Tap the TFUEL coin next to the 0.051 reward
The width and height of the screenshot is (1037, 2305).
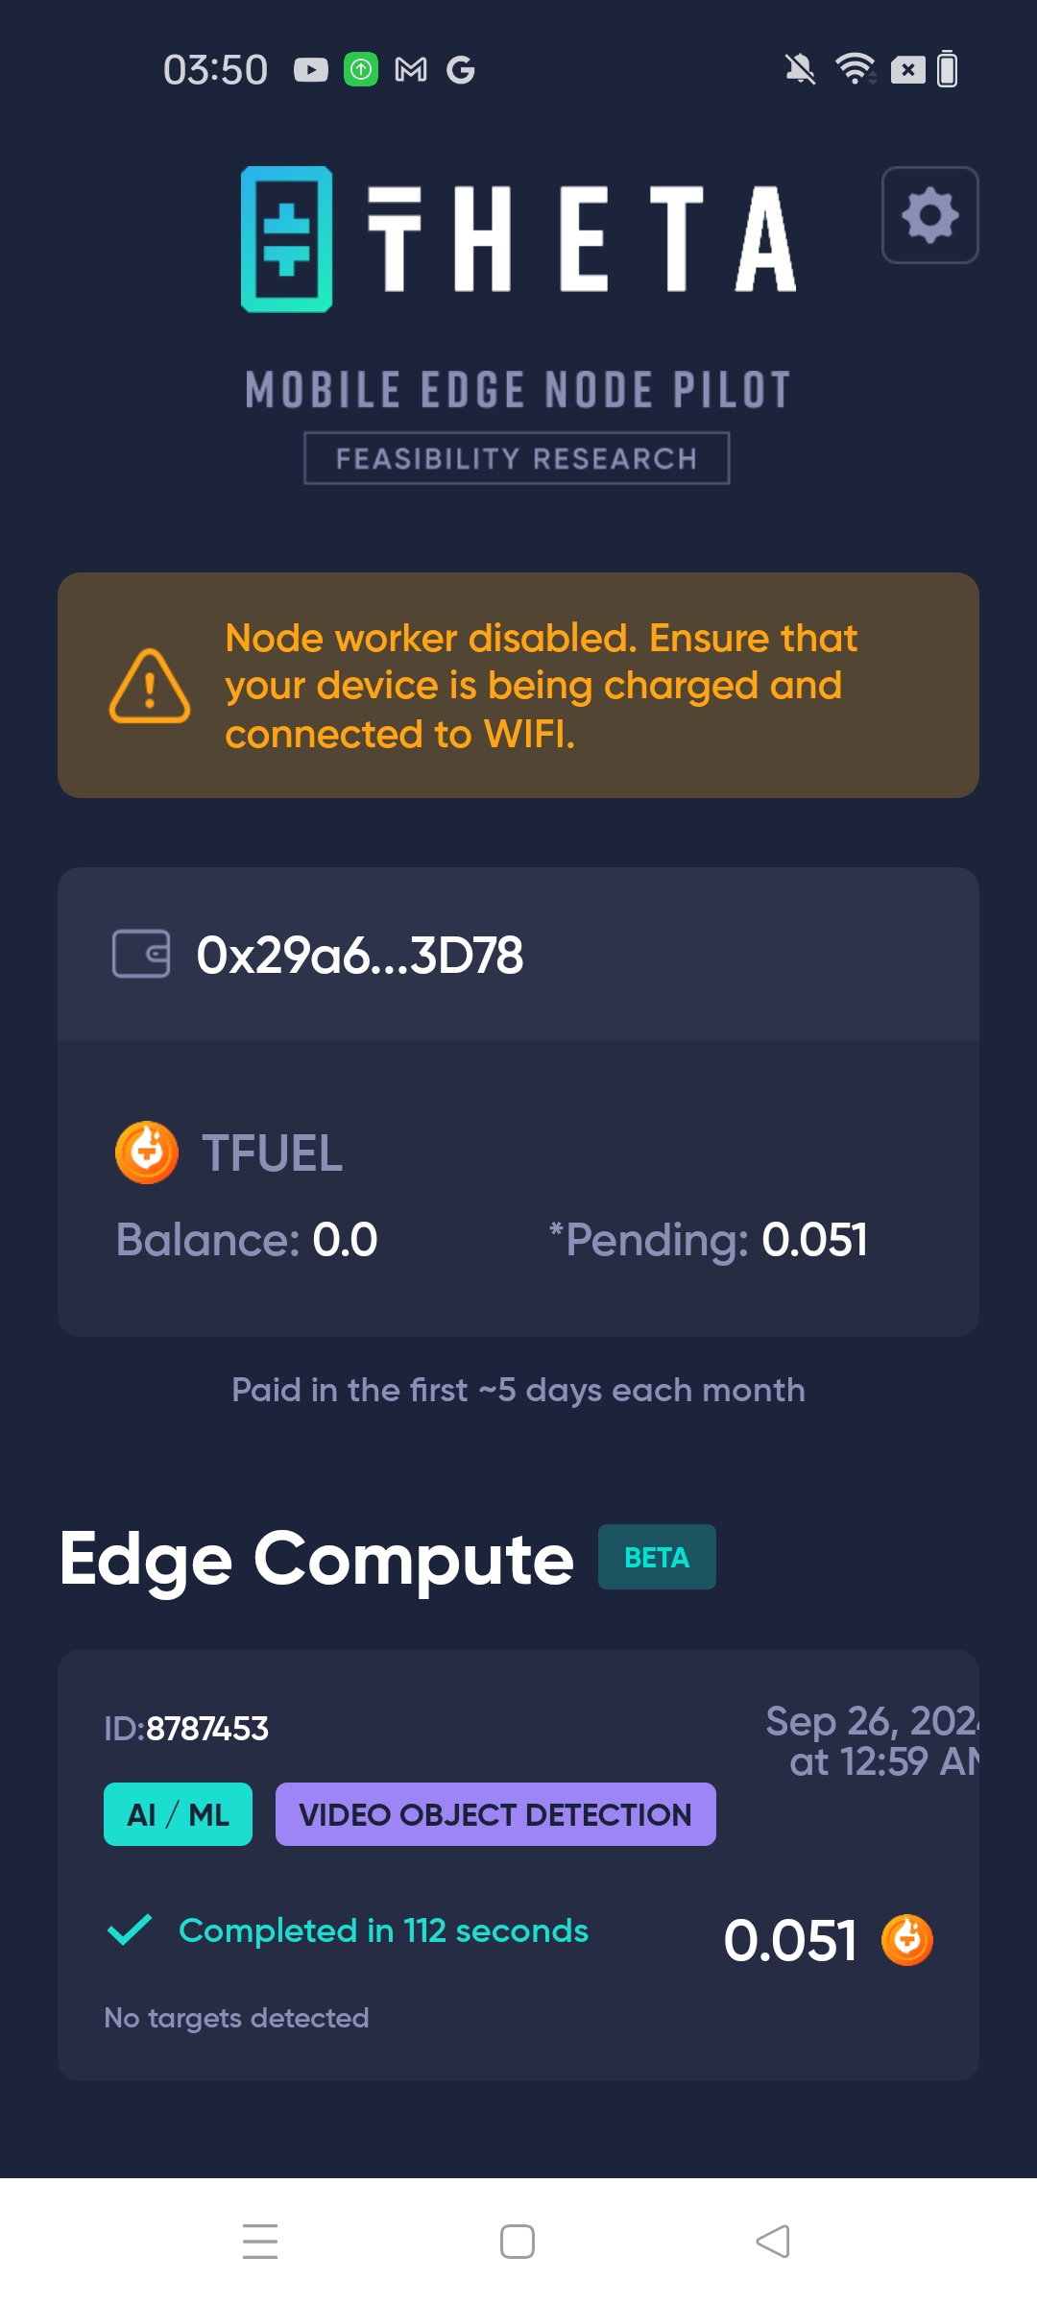tap(907, 1940)
